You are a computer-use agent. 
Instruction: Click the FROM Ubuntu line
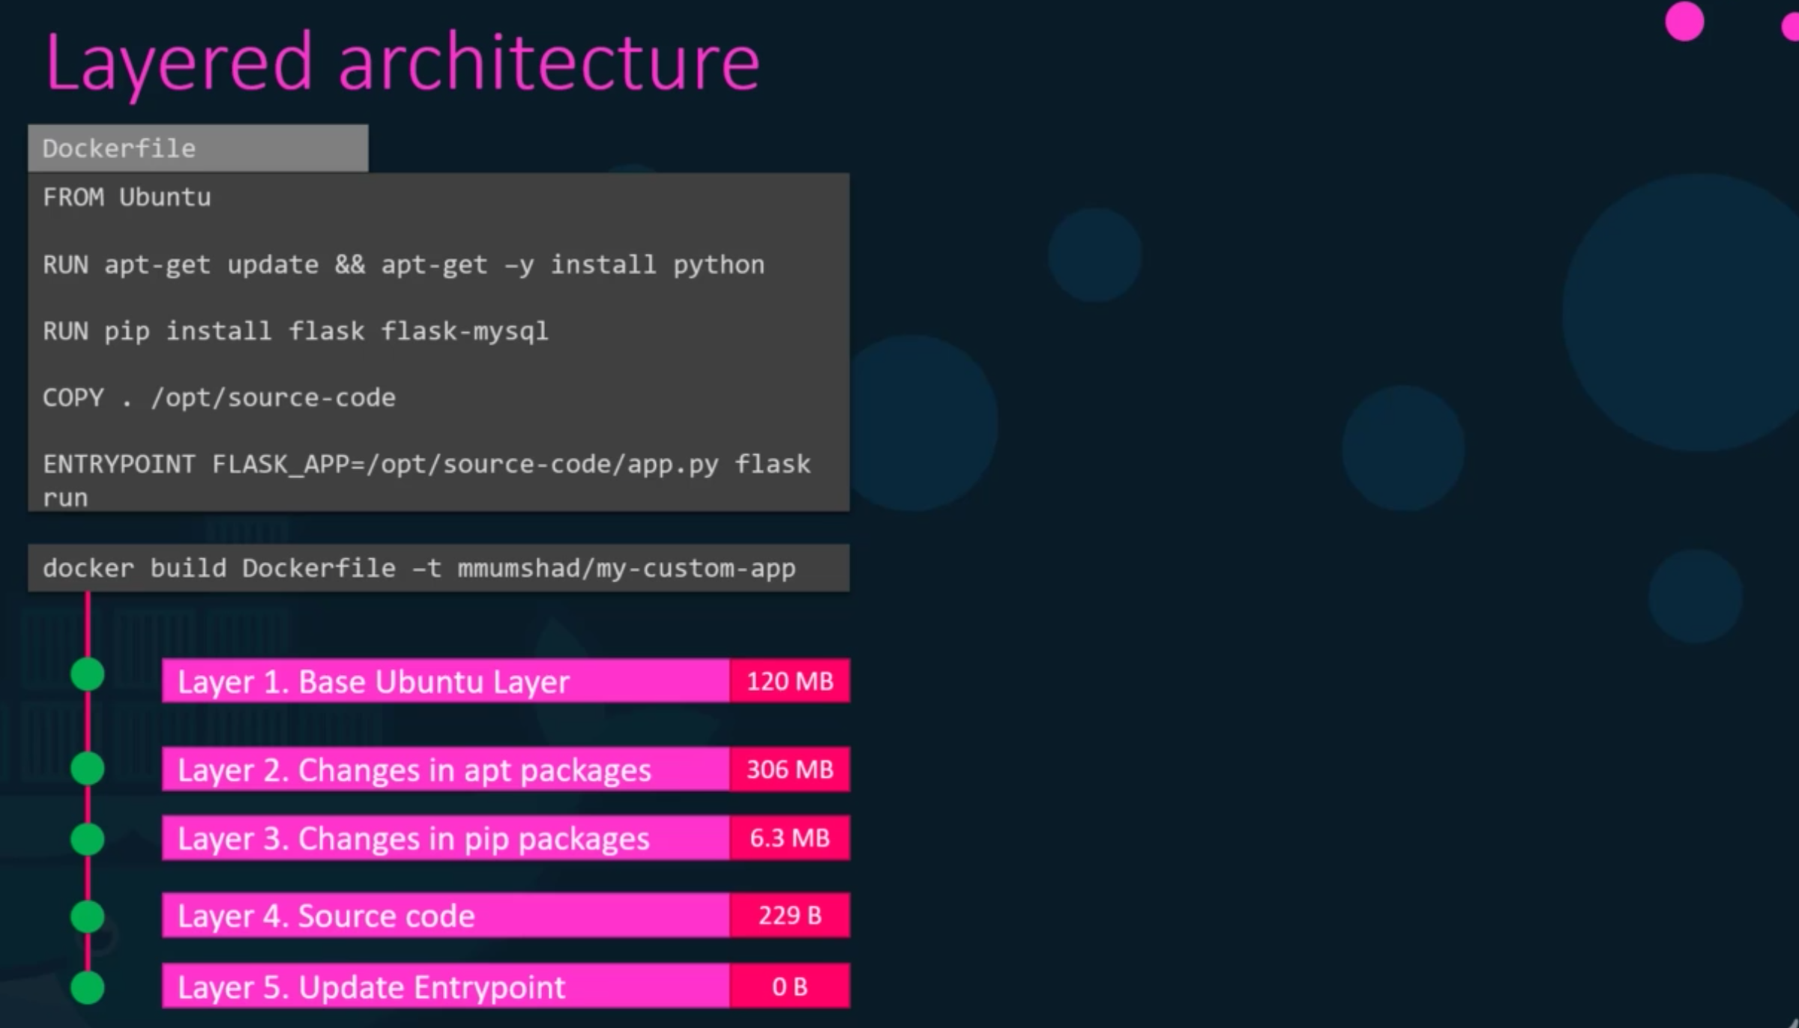tap(127, 198)
